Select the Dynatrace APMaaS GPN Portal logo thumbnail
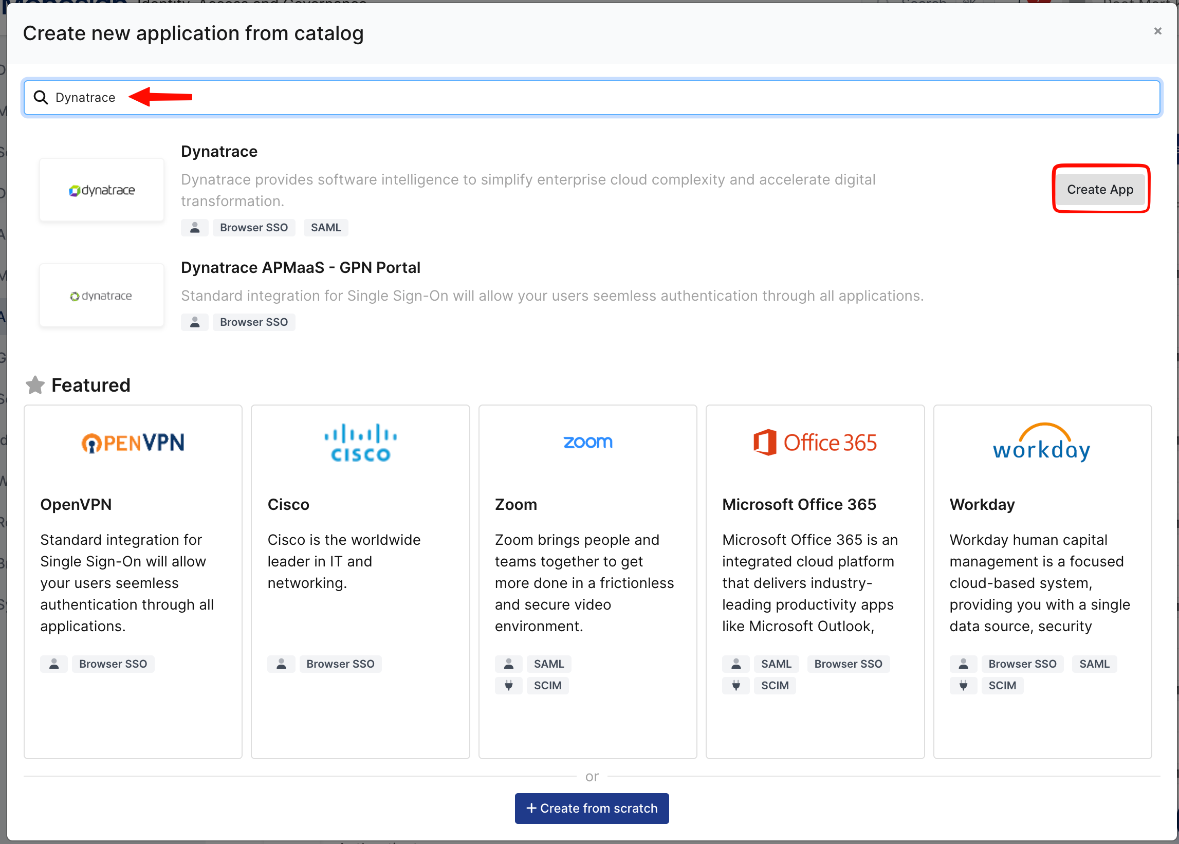Image resolution: width=1179 pixels, height=844 pixels. click(102, 296)
